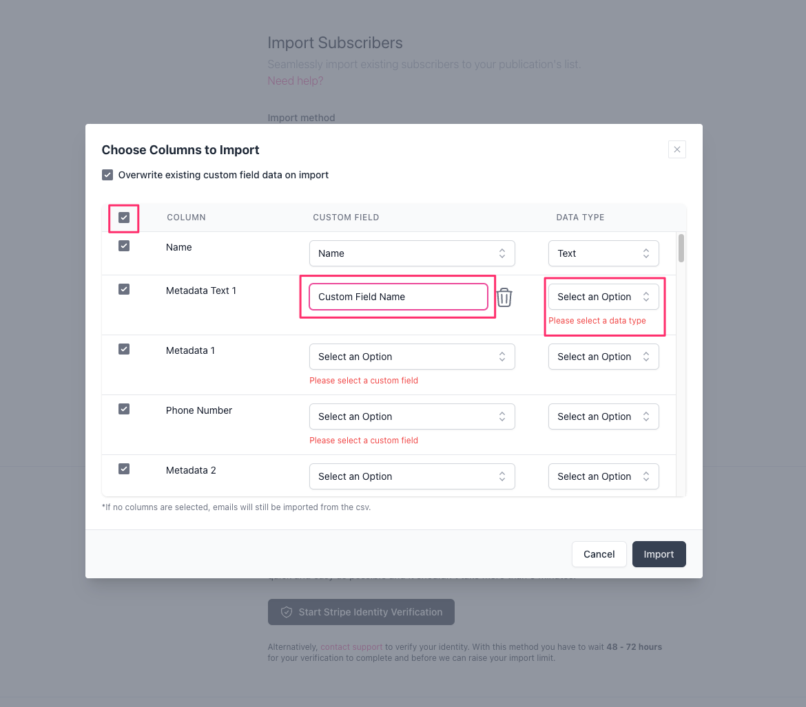The height and width of the screenshot is (707, 806).
Task: Open custom field dropdown for Phone Number
Action: click(x=411, y=416)
